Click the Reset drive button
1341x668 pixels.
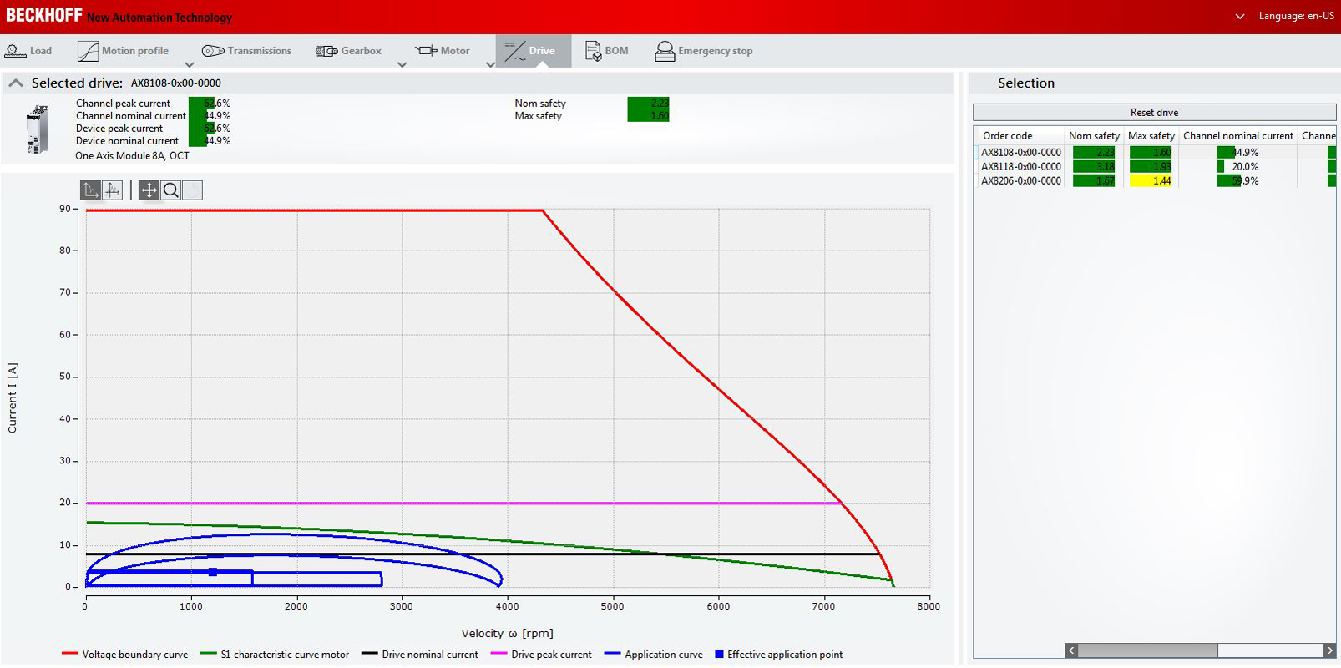click(1154, 112)
